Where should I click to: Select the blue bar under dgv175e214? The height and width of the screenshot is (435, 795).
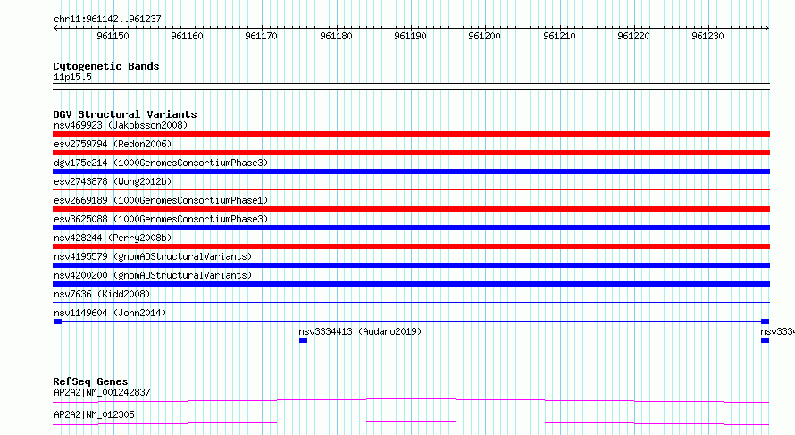pyautogui.click(x=411, y=171)
